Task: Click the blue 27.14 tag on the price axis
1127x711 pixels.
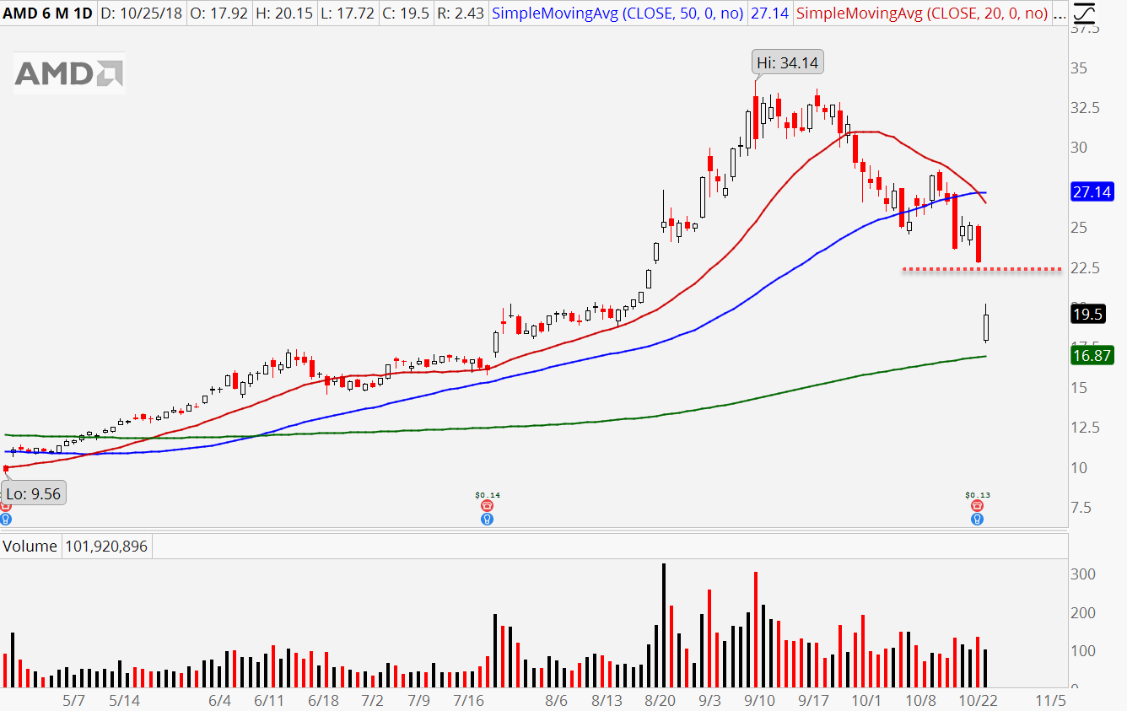Action: (1092, 192)
